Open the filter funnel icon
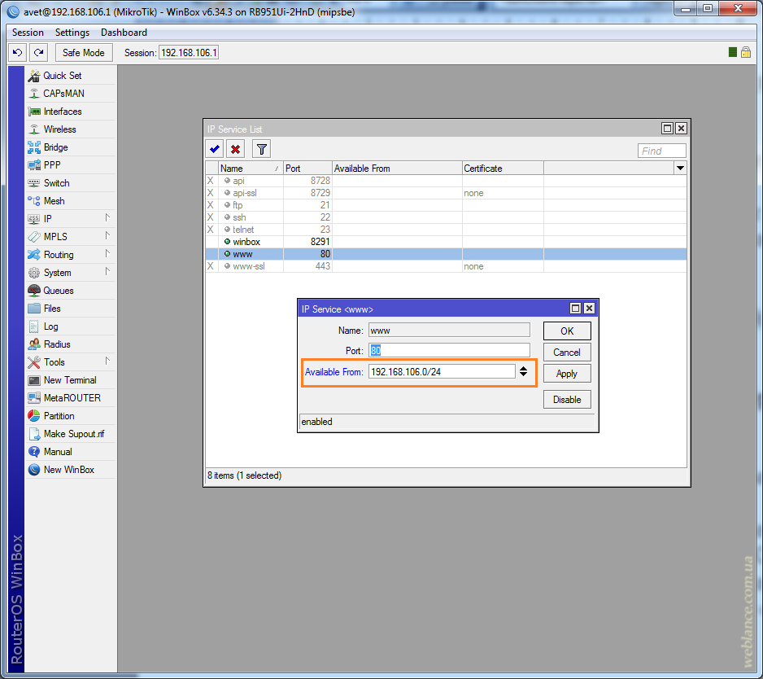The width and height of the screenshot is (763, 679). pyautogui.click(x=261, y=149)
